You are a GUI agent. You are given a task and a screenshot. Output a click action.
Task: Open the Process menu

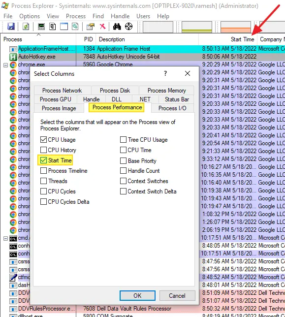(76, 16)
